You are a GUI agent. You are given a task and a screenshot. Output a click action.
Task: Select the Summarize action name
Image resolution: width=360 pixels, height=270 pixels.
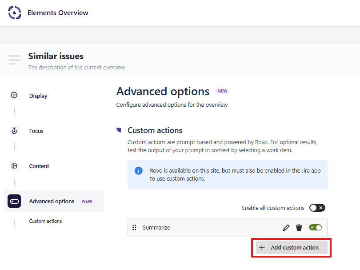(156, 228)
